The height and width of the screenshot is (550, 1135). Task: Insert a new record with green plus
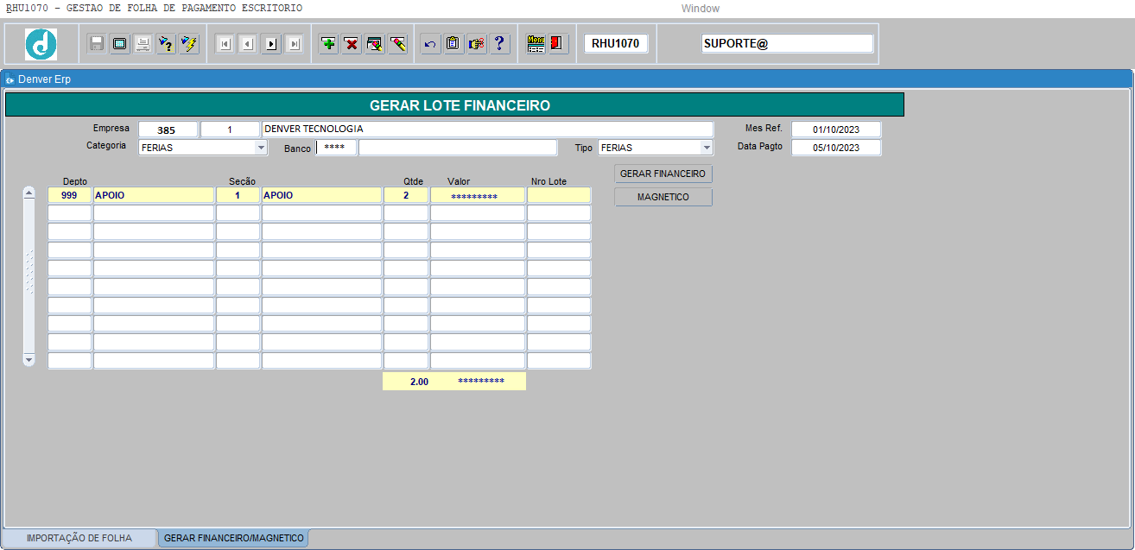point(328,44)
